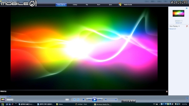
Task: Expand the Now Playing list dropdown
Action: (x=179, y=26)
